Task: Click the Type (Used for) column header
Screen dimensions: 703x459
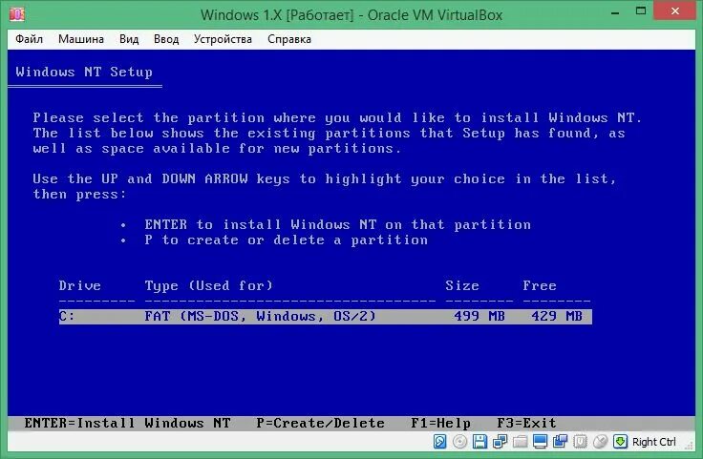Action: coord(208,285)
